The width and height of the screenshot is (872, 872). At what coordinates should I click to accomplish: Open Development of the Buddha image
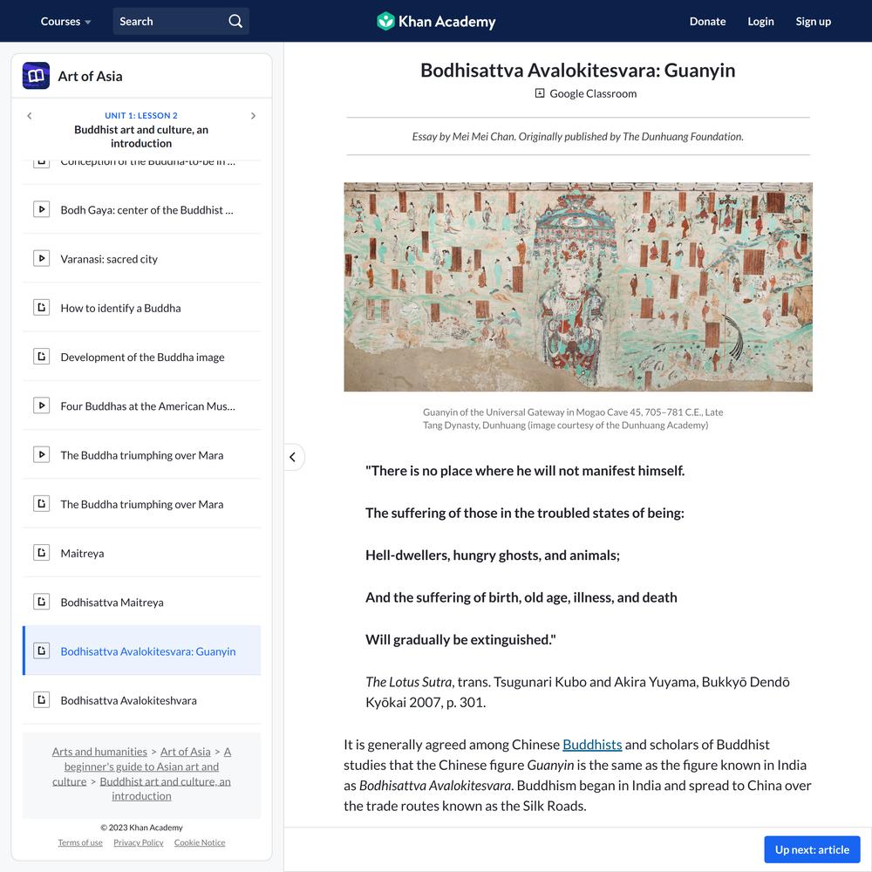click(x=142, y=357)
